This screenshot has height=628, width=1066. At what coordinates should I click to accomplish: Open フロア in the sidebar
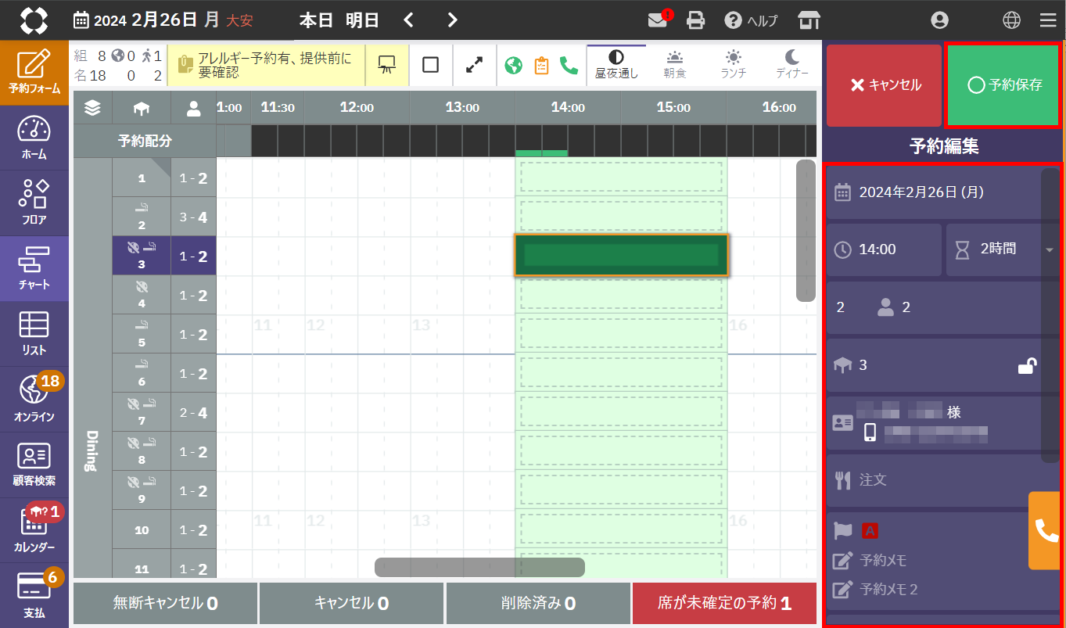pos(34,203)
